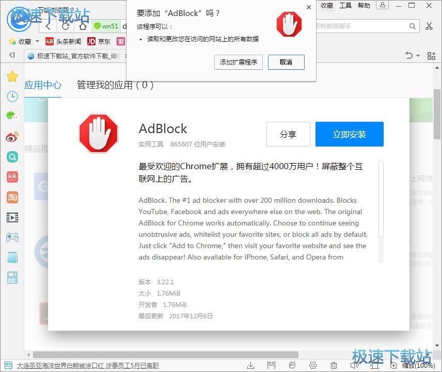Open the 工具 menu
This screenshot has height=372, width=442.
click(345, 5)
